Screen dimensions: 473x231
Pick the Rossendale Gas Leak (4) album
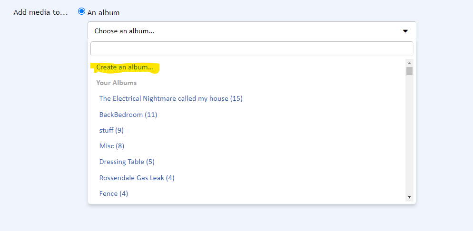(137, 178)
